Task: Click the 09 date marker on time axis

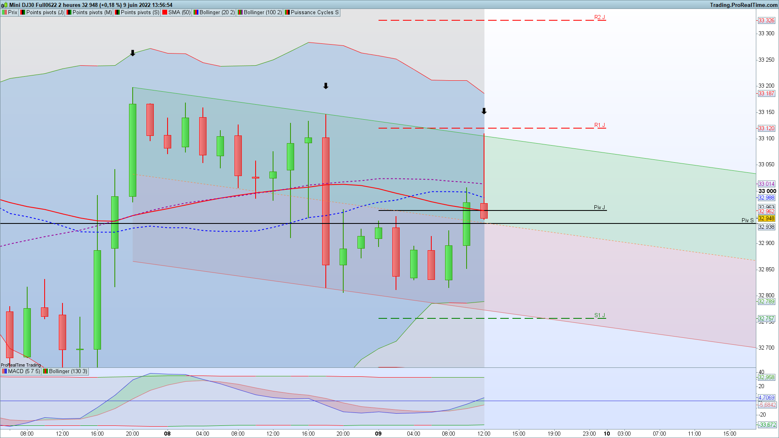Action: point(378,434)
